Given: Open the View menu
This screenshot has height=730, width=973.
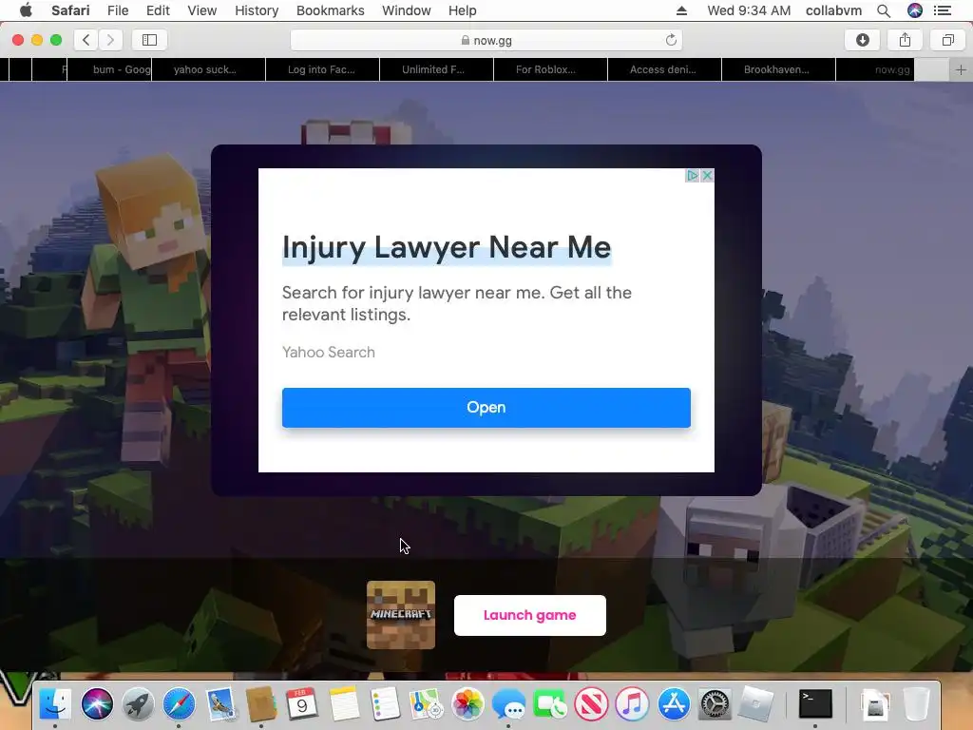Looking at the screenshot, I should pyautogui.click(x=201, y=10).
